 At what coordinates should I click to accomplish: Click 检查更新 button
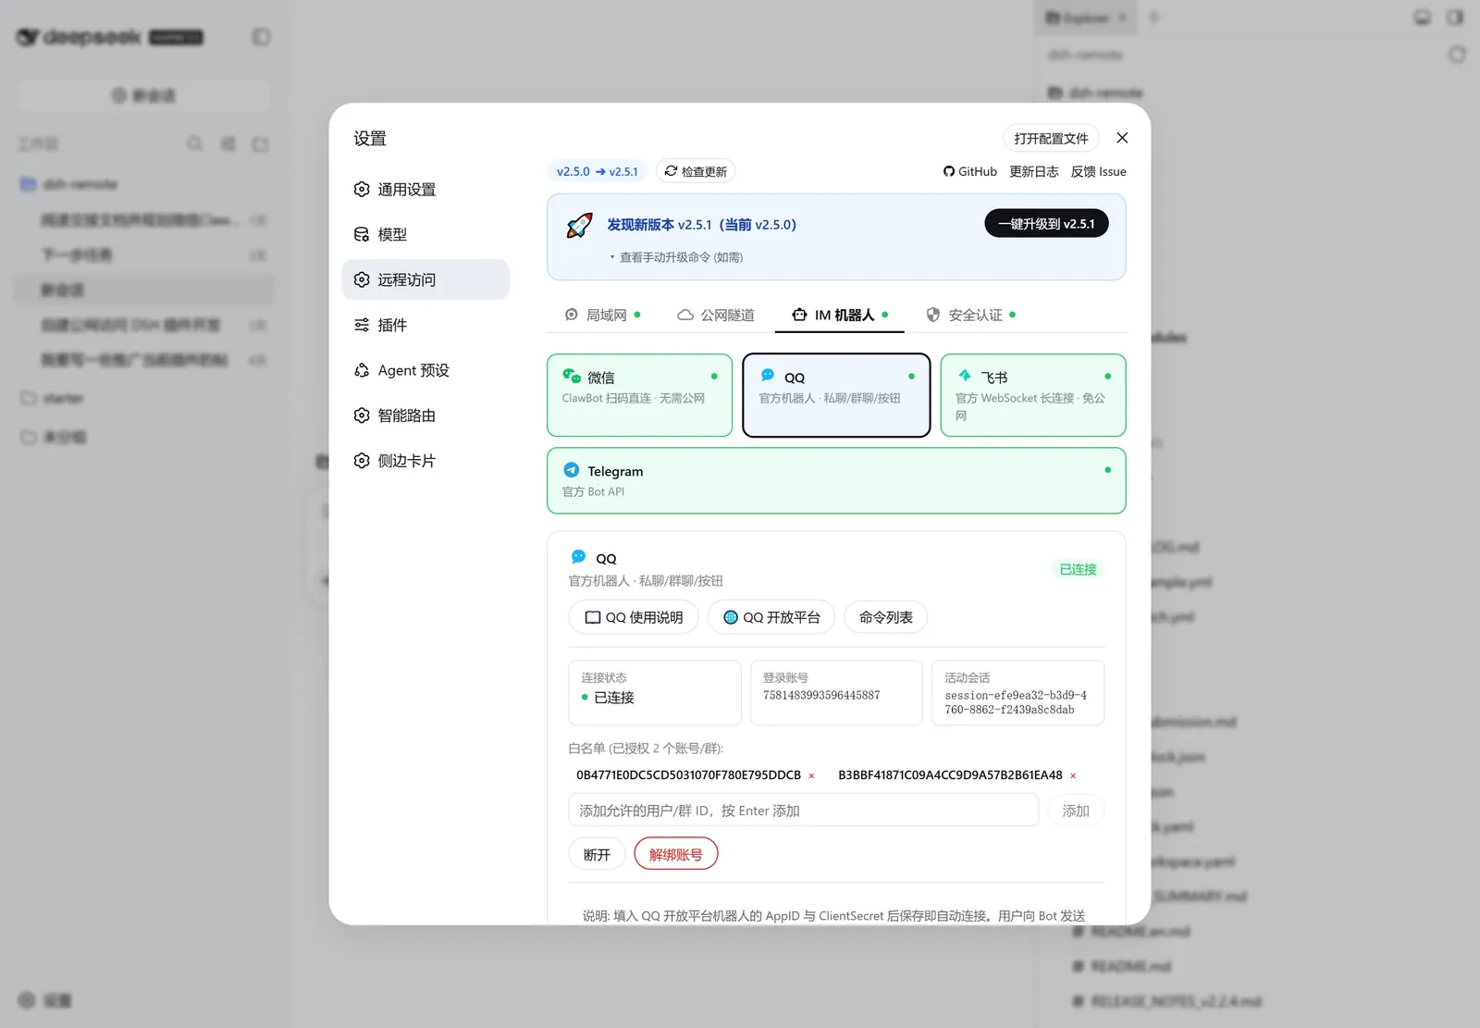pos(696,171)
